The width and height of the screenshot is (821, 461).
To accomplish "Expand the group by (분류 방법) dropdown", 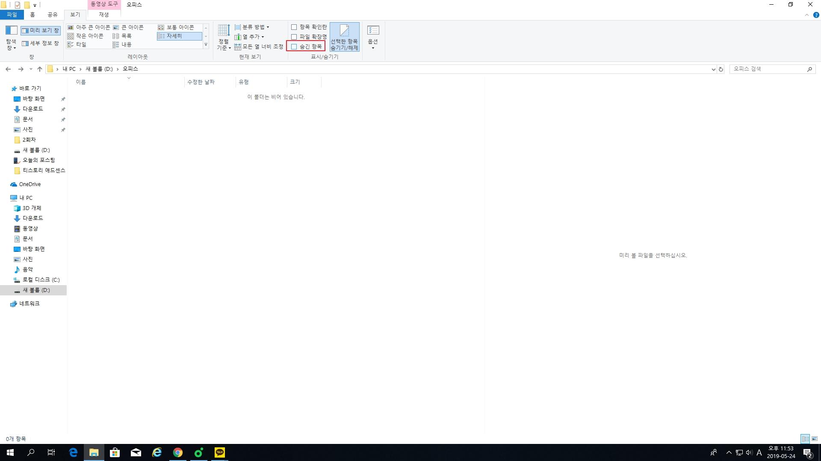I will (252, 27).
